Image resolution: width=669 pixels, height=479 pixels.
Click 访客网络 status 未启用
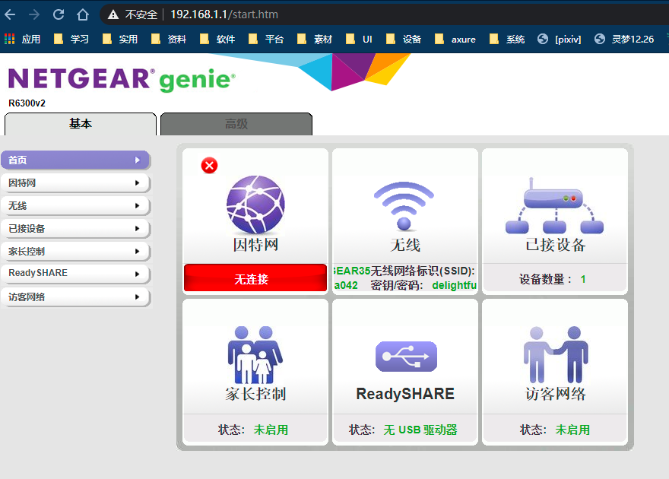(572, 430)
